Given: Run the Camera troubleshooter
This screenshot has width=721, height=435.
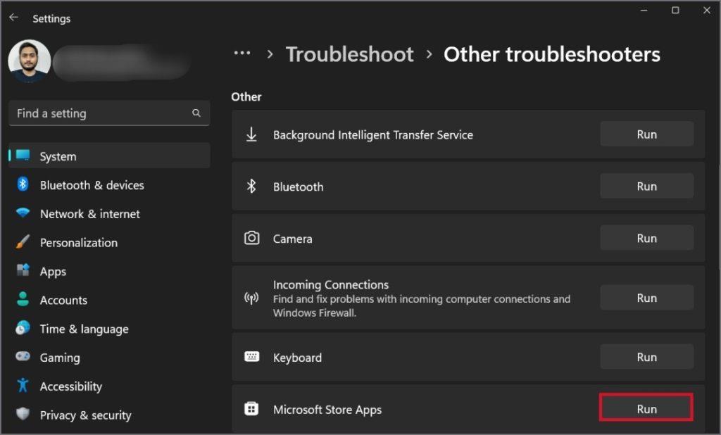Looking at the screenshot, I should tap(646, 238).
